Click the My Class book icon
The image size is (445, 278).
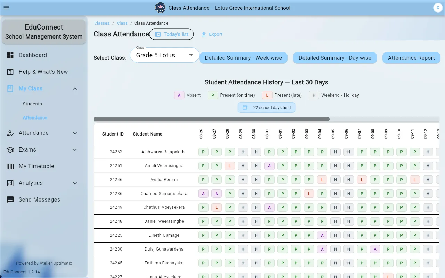click(10, 88)
